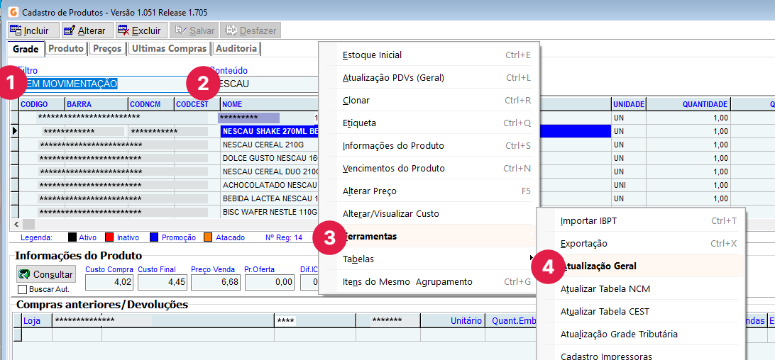Open the Preços tab
Image resolution: width=775 pixels, height=360 pixels.
click(107, 48)
